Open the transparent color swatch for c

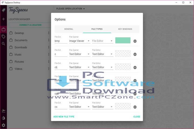click(123, 53)
